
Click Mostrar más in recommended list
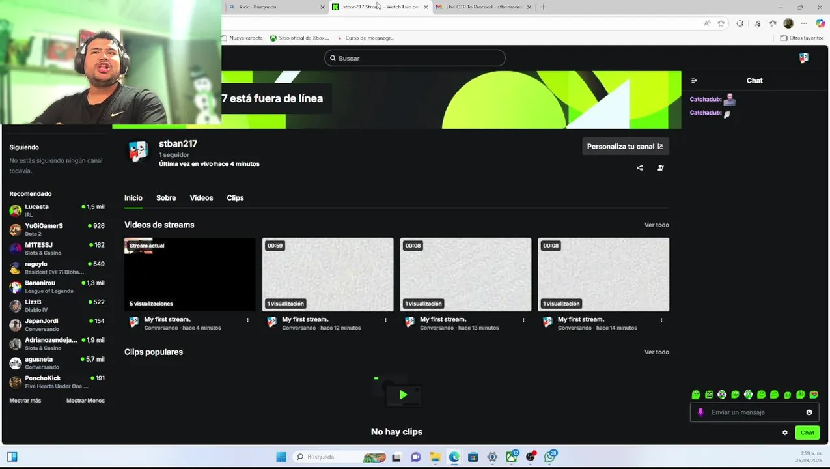pyautogui.click(x=25, y=401)
